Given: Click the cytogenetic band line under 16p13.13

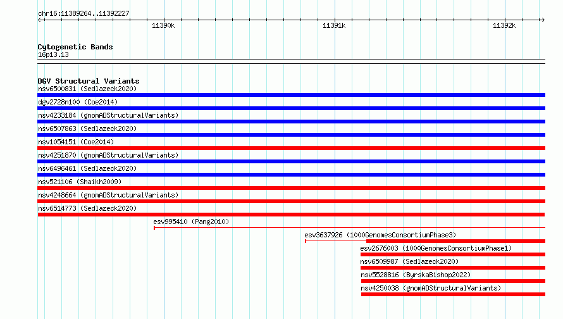Looking at the screenshot, I should (291, 61).
